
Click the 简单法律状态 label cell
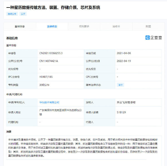click(99, 85)
